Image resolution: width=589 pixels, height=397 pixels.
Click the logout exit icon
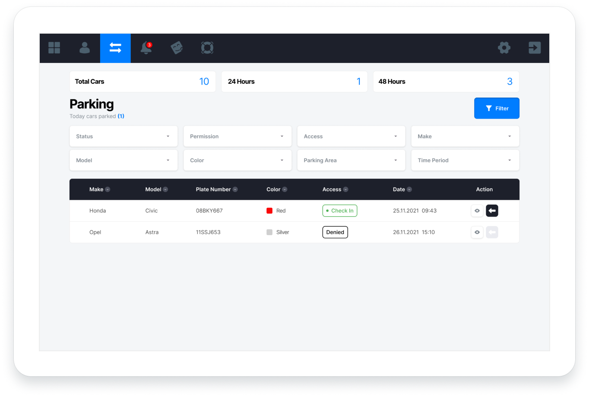535,48
